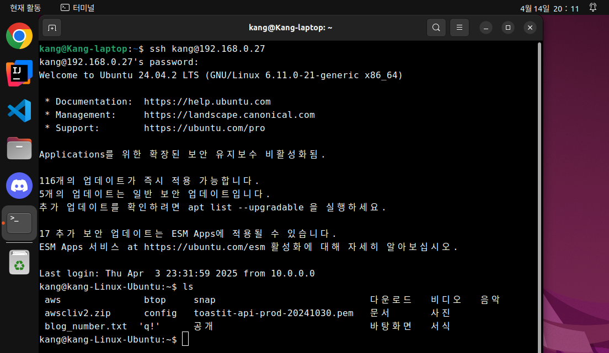
Task: Open the terminal hamburger menu
Action: pos(460,28)
